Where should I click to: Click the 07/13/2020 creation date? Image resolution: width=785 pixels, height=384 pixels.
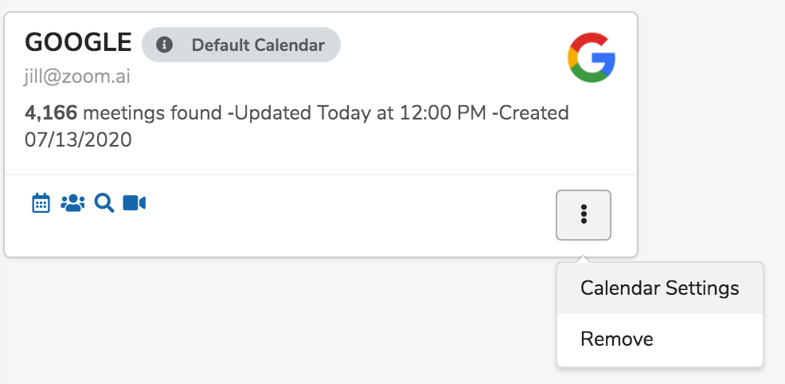[x=78, y=140]
